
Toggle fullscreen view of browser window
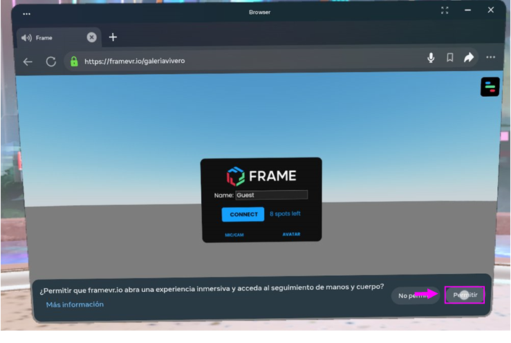445,10
